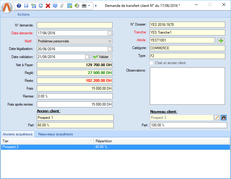The image size is (231, 179).
Task: Delete the request with red X icon
Action: (48, 6)
